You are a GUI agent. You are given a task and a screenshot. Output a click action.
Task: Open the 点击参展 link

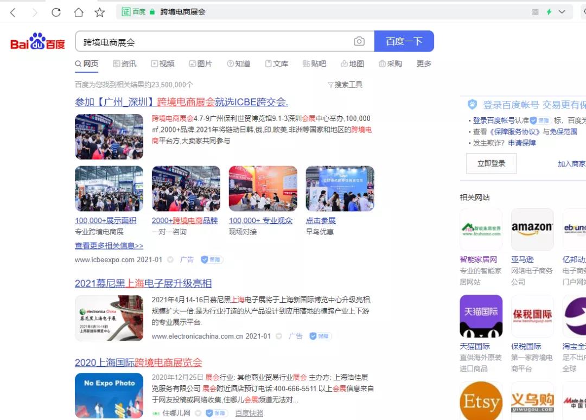(321, 220)
